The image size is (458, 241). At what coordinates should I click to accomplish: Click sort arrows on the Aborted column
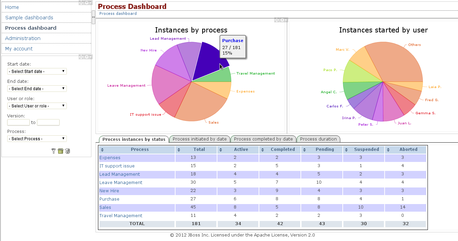coord(388,150)
